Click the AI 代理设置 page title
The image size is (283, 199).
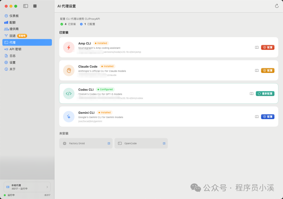pyautogui.click(x=67, y=6)
